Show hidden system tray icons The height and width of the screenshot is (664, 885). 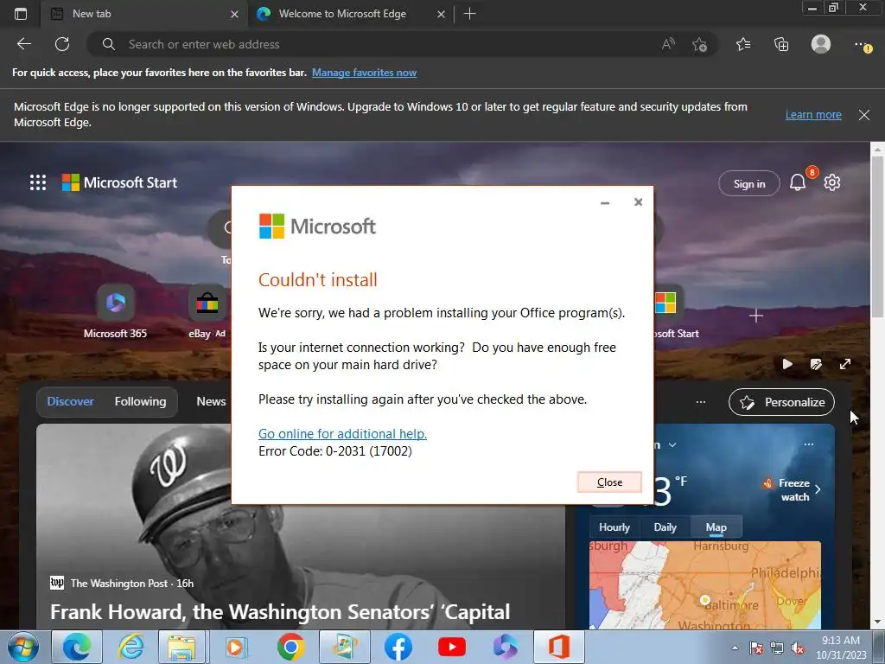click(735, 648)
